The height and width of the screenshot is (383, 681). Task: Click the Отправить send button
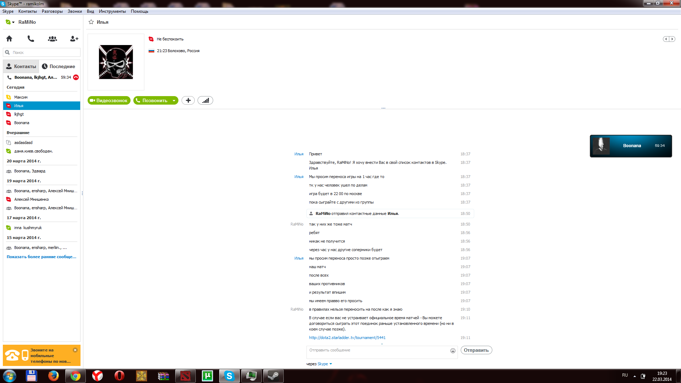[476, 350]
